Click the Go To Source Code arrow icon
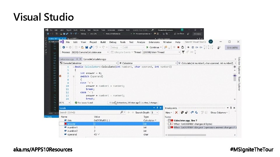Image resolution: width=280 pixels, height=157 pixels. [192, 113]
